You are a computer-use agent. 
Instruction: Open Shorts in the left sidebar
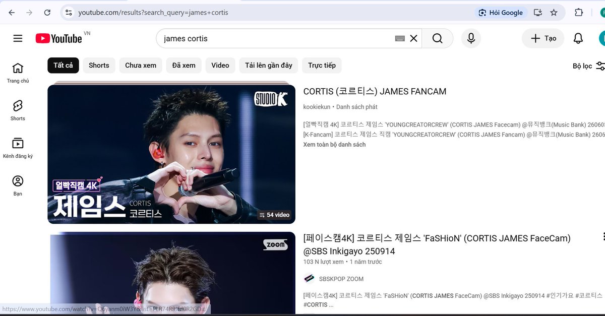18,110
